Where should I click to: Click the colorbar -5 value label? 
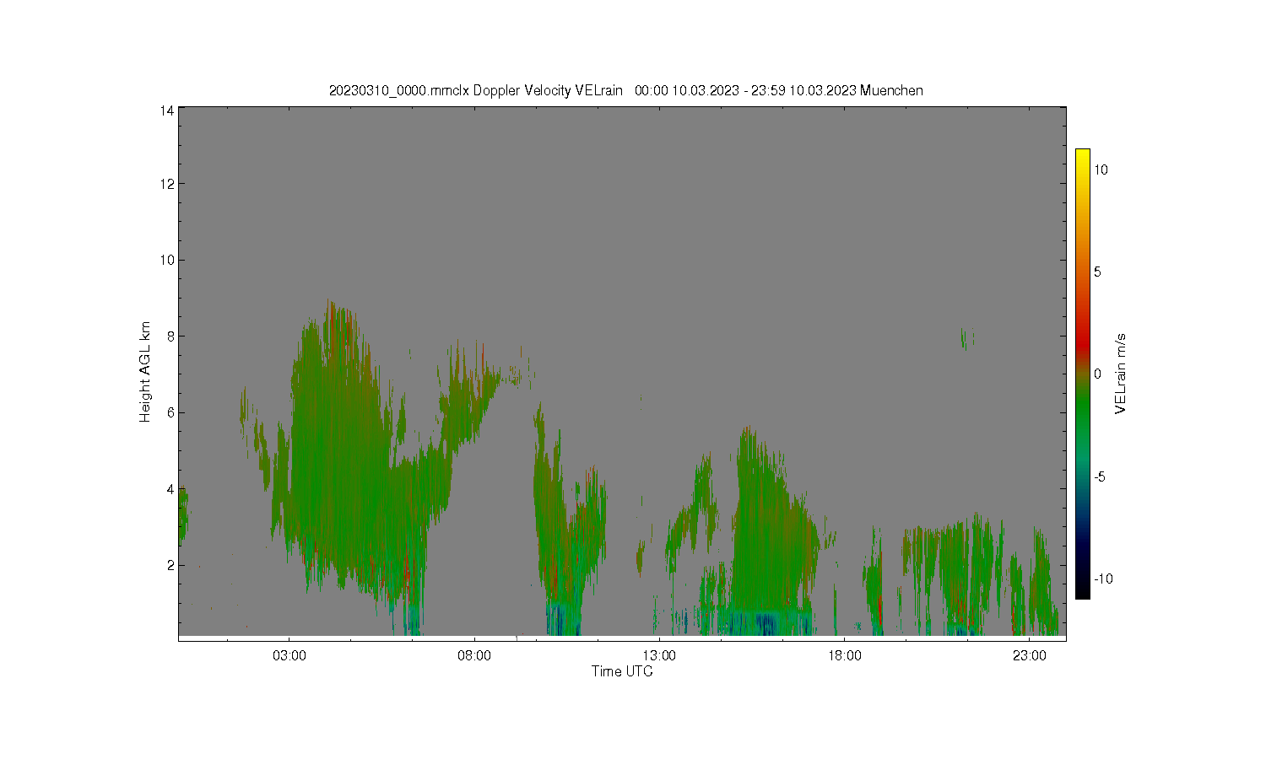[1100, 476]
